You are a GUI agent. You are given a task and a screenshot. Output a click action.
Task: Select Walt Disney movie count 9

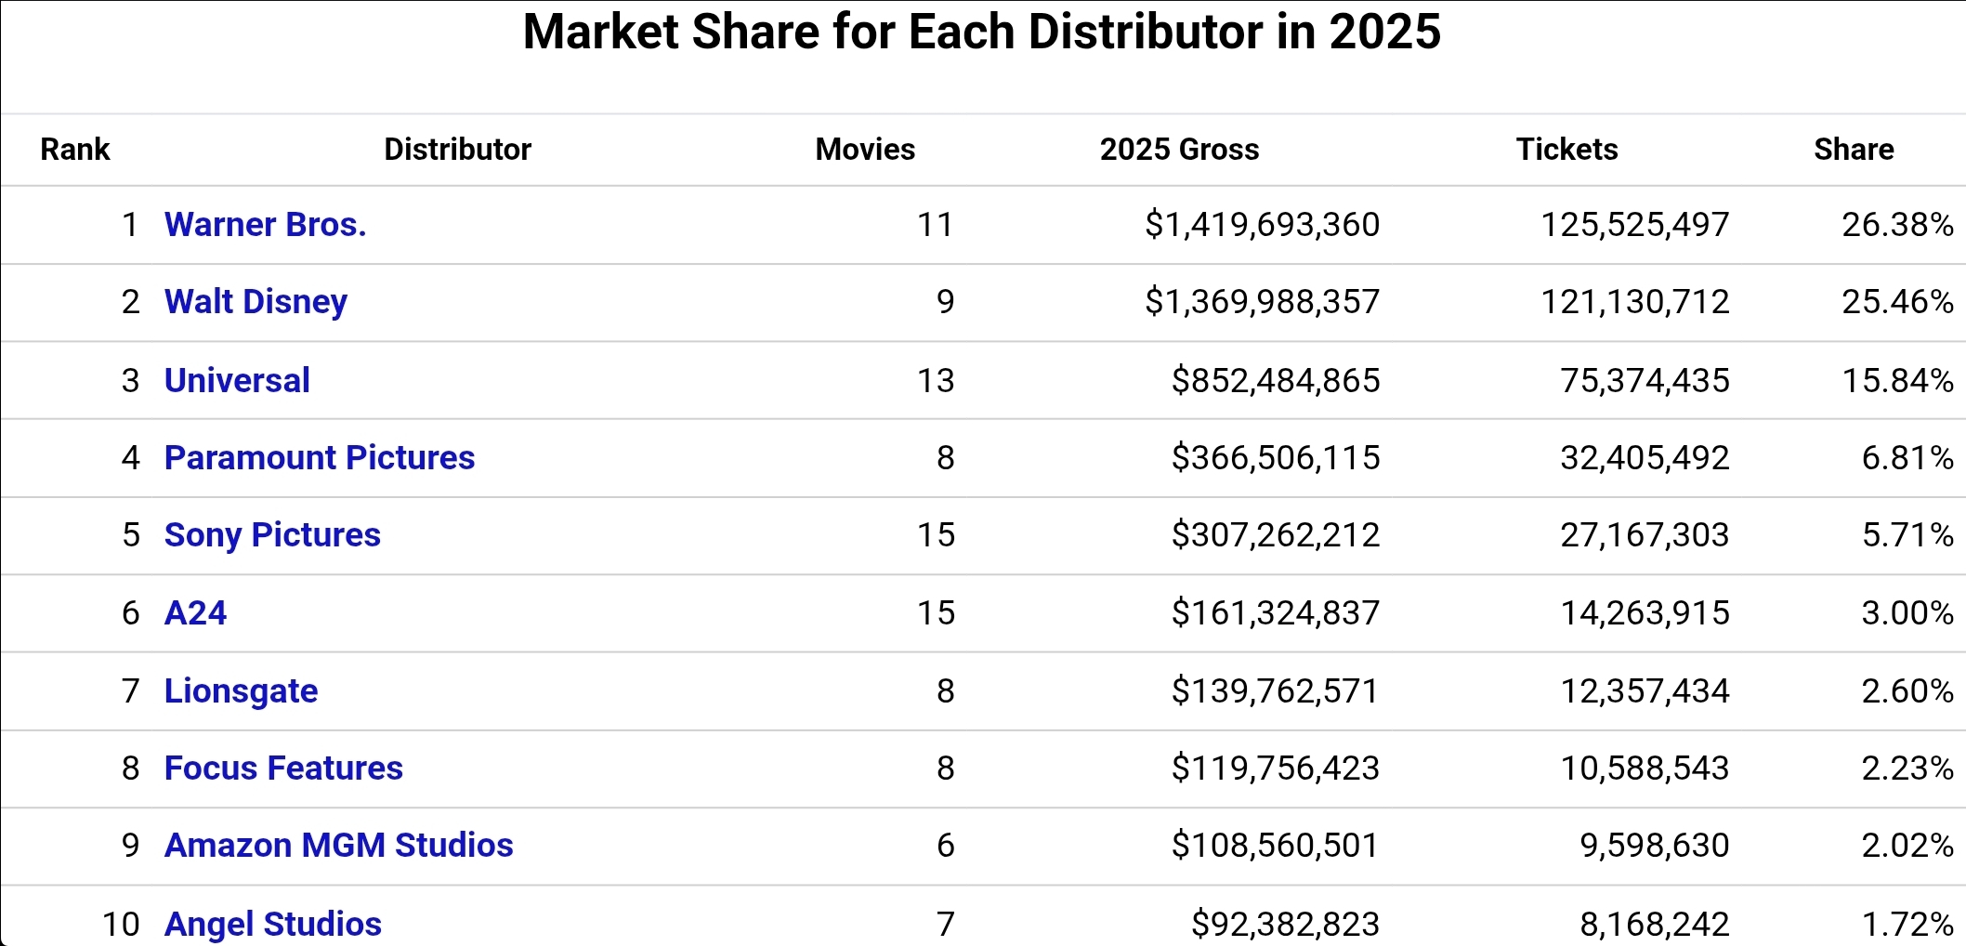pos(945,302)
